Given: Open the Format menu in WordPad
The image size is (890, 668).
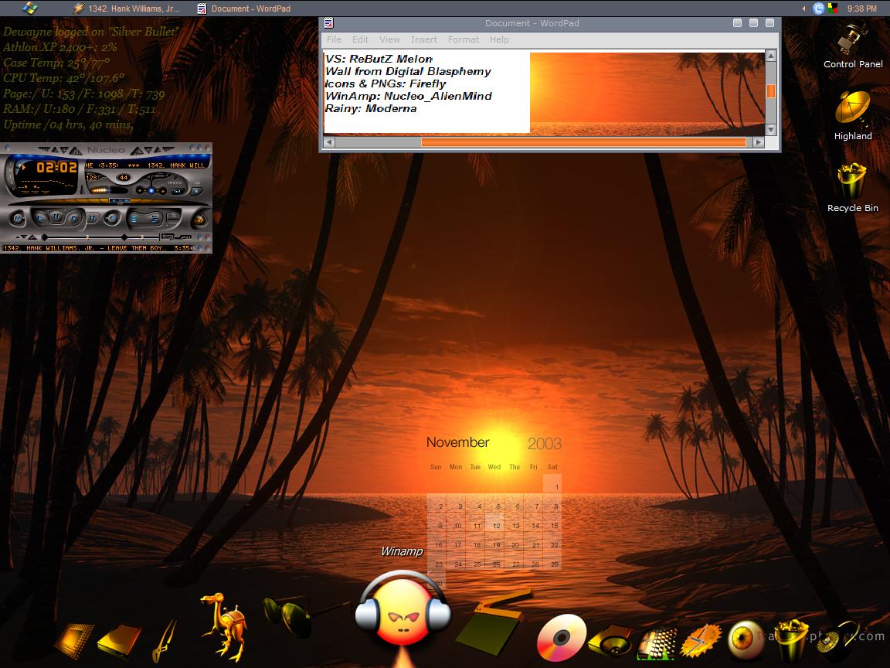Looking at the screenshot, I should (464, 39).
